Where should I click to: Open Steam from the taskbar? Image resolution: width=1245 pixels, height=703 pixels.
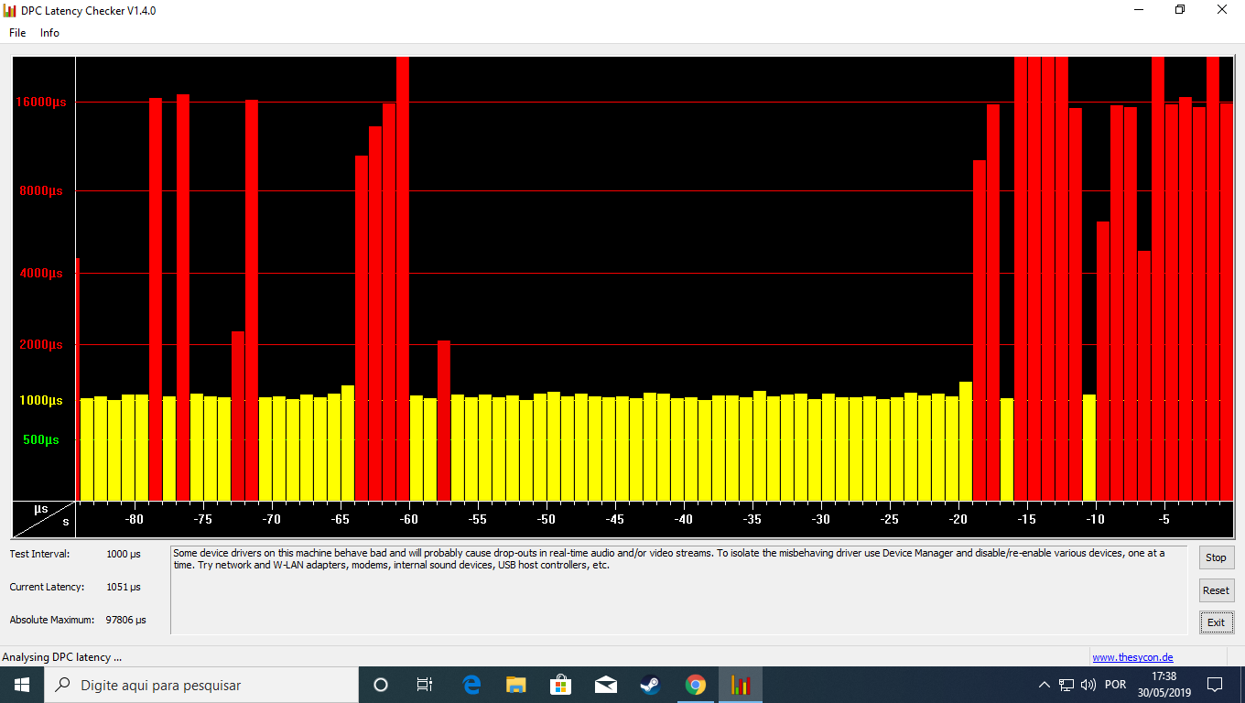[x=650, y=685]
